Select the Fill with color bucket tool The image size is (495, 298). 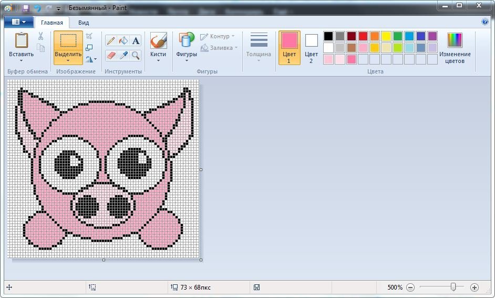[123, 41]
